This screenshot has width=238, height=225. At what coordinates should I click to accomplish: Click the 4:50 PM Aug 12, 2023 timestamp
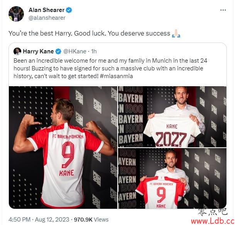coord(39,220)
